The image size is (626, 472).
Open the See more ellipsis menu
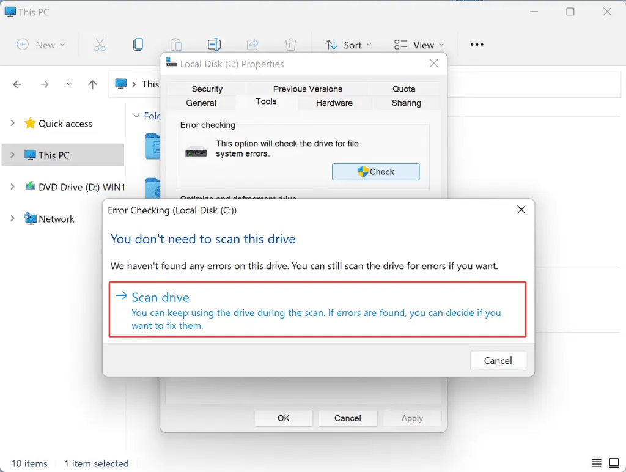(477, 45)
